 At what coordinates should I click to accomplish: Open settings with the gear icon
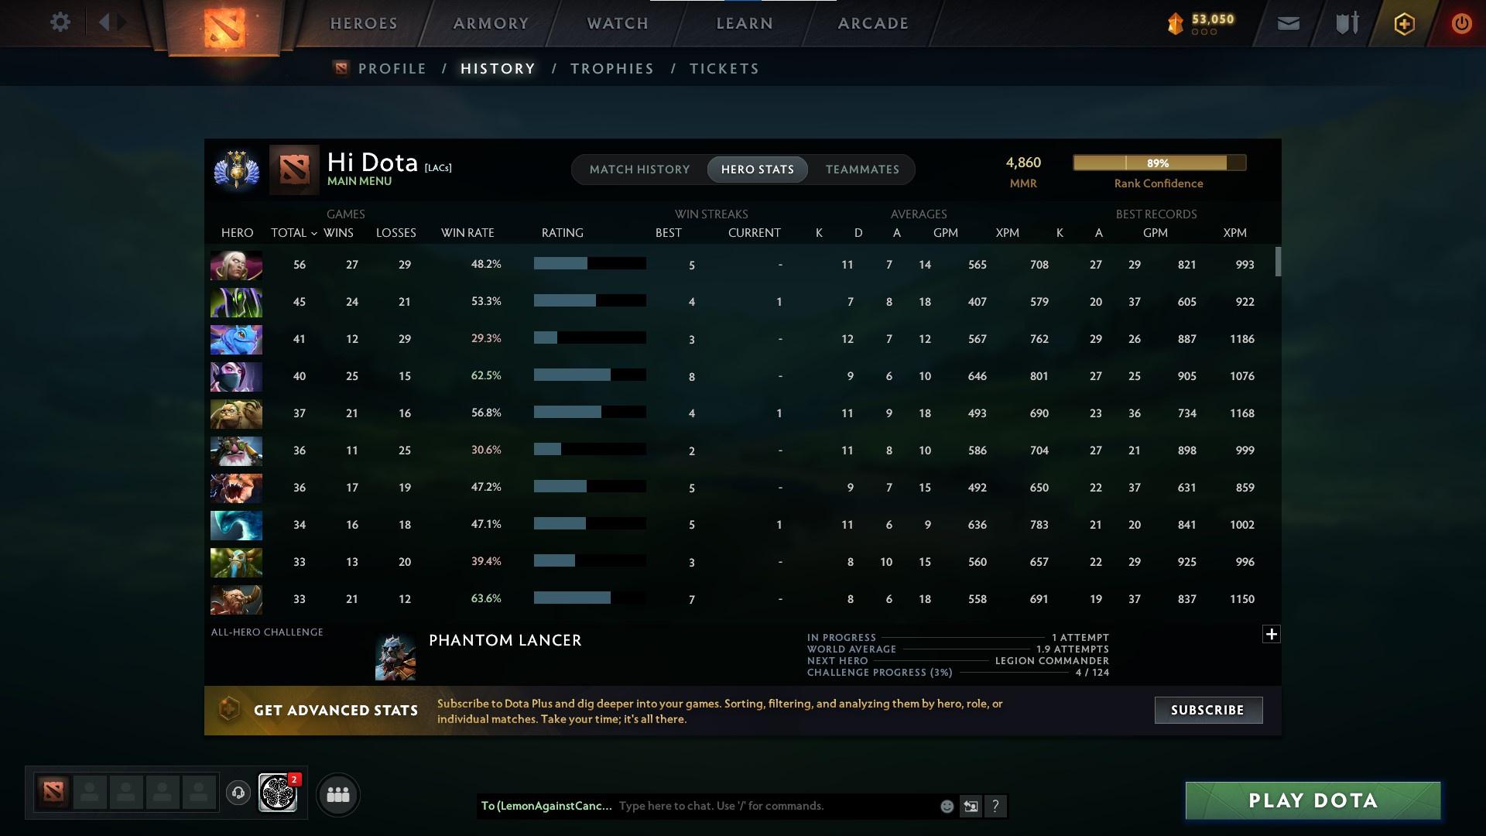[x=60, y=22]
